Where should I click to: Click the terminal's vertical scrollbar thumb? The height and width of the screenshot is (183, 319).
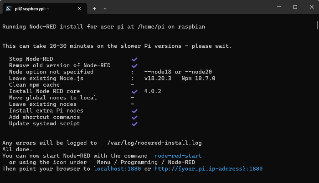pyautogui.click(x=317, y=25)
